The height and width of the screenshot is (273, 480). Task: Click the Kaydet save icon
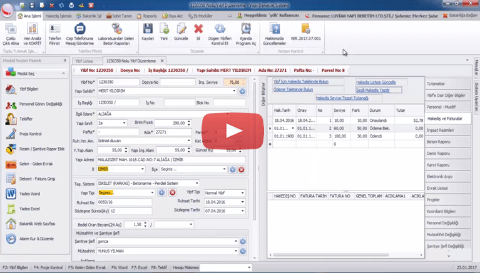click(x=148, y=31)
